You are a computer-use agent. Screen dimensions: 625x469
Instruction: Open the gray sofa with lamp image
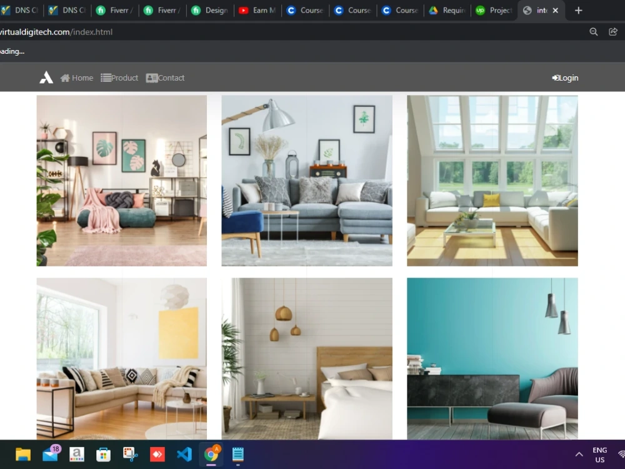pyautogui.click(x=307, y=180)
